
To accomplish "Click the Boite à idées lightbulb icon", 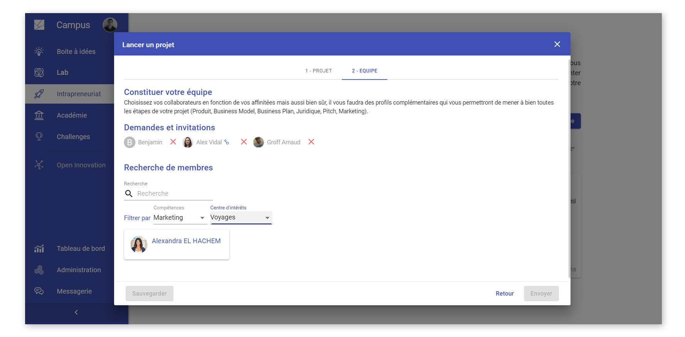I will (x=39, y=51).
